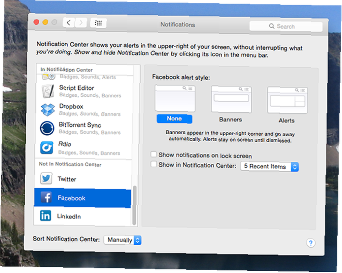Focus the Search input field
Screen dimensions: 342x273
[x=286, y=26]
